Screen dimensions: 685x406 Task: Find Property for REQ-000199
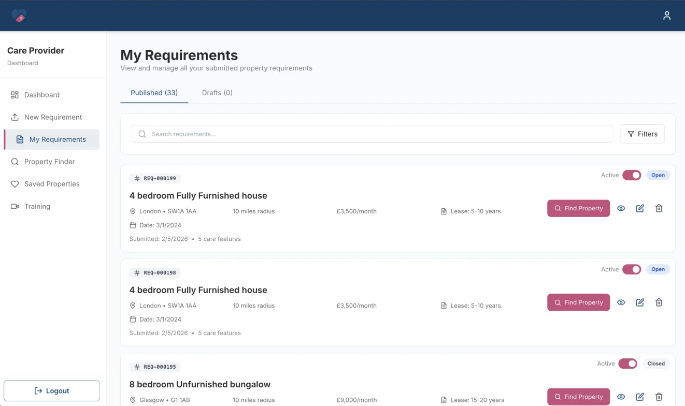pos(578,208)
